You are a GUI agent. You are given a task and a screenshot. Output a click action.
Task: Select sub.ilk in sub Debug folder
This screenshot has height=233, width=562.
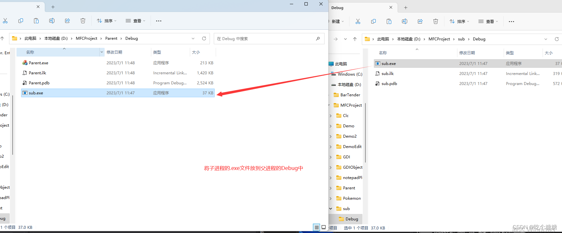[x=468, y=74]
